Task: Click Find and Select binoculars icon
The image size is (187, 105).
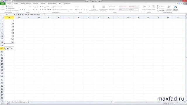Action: pyautogui.click(x=175, y=7)
